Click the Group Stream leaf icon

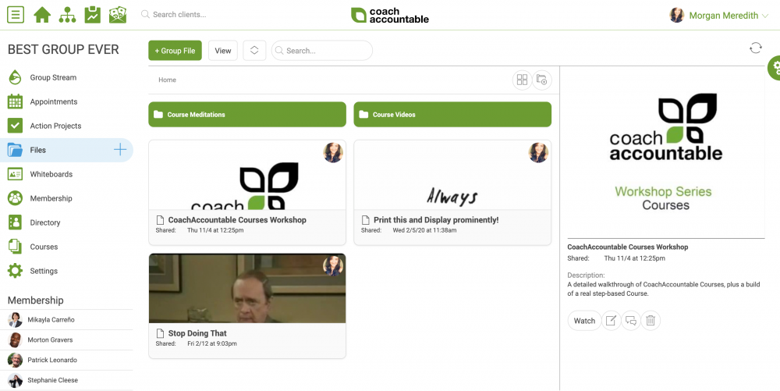click(x=15, y=77)
